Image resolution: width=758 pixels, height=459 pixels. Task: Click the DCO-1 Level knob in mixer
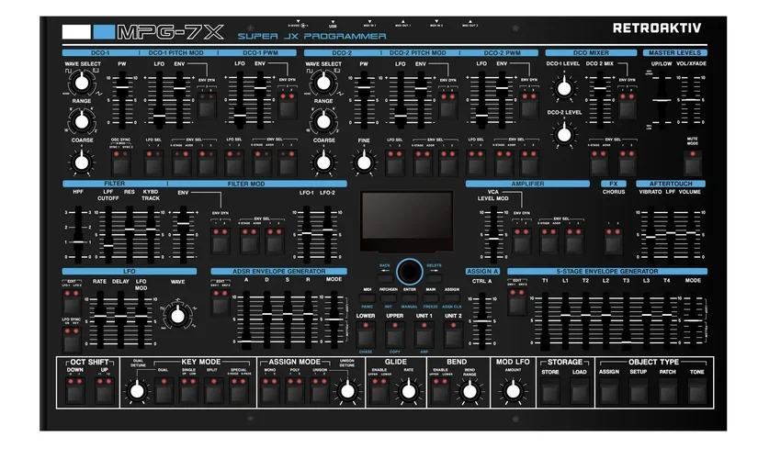564,88
